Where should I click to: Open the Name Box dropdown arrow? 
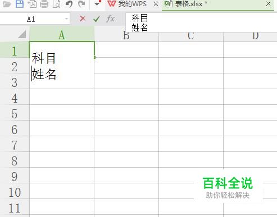tap(66, 19)
